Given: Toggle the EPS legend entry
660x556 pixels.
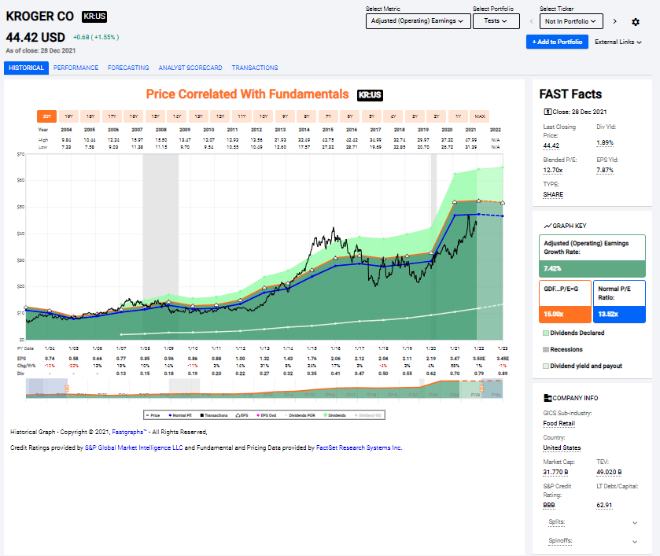Looking at the screenshot, I should 242,415.
